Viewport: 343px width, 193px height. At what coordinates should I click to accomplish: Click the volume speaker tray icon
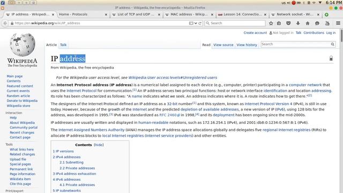tap(288, 3)
